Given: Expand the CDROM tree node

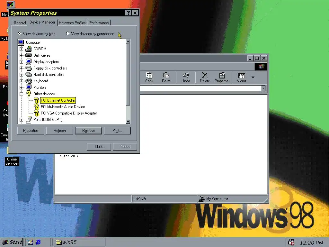Looking at the screenshot, I should click(x=21, y=49).
